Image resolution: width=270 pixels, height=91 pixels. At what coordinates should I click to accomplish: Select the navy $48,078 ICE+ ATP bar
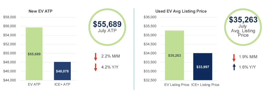[x=62, y=71]
